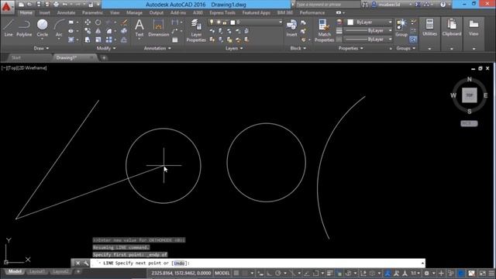Click the Match Properties tool
Screen dimensions: 496x279
tap(324, 30)
